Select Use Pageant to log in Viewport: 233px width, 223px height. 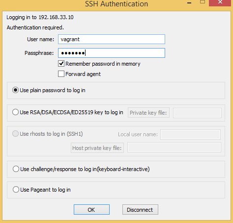click(16, 190)
